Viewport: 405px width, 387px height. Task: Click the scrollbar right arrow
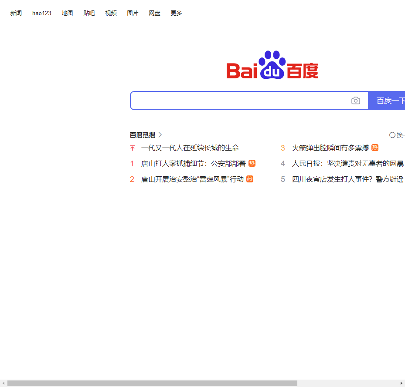[402, 383]
